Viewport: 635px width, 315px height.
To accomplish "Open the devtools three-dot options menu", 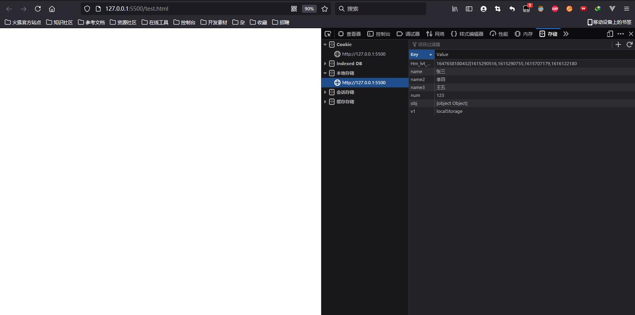I will 621,34.
